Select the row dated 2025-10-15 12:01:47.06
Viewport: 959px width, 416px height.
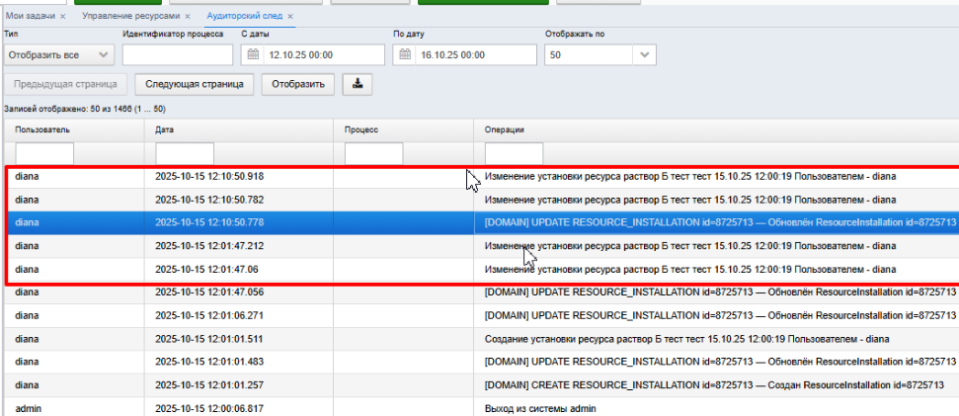tap(481, 269)
